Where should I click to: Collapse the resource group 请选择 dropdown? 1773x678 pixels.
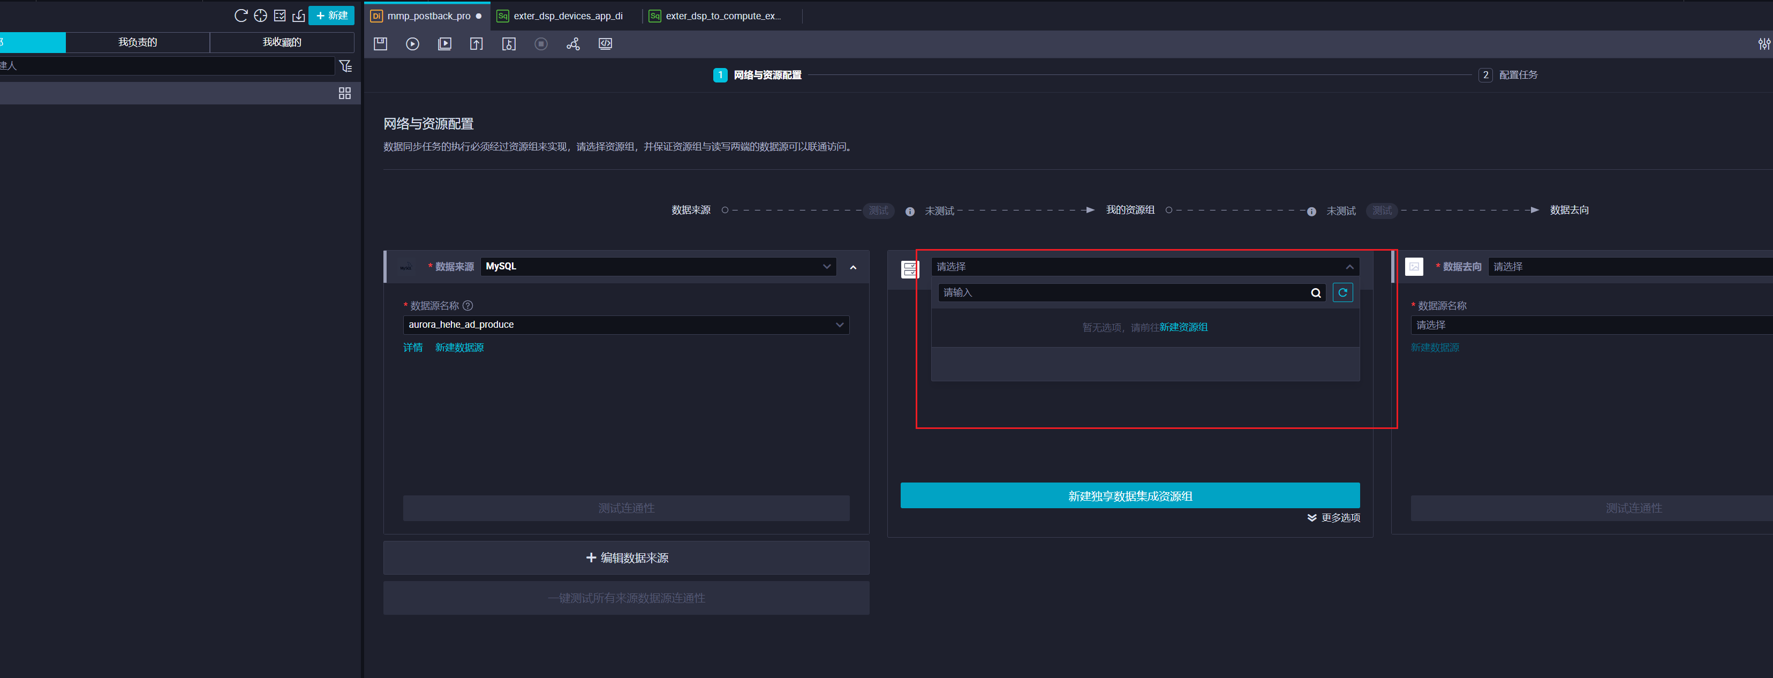1144,267
